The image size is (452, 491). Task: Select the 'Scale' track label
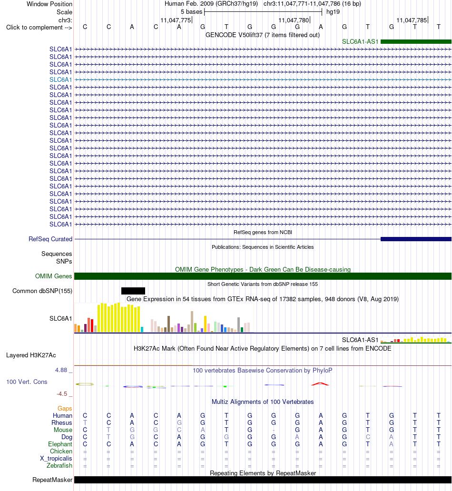[x=64, y=12]
